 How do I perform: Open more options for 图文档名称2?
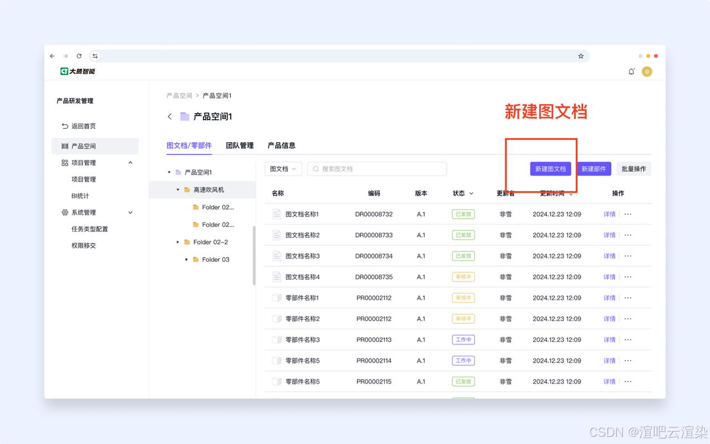click(x=628, y=235)
